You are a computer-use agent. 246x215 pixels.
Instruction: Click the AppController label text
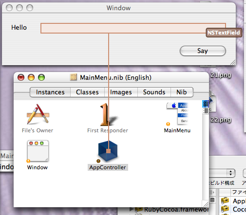click(108, 167)
